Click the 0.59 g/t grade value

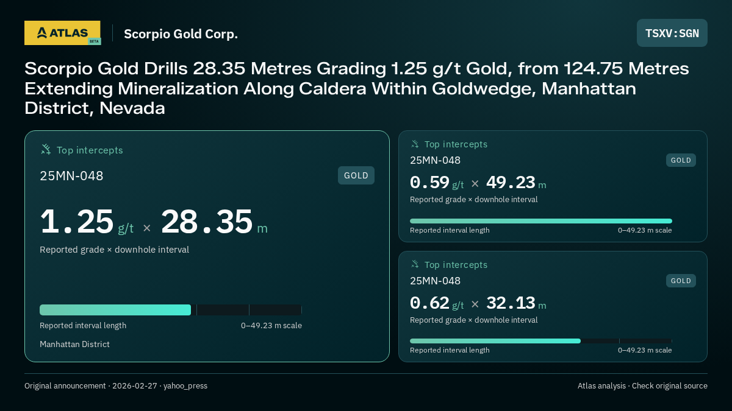[x=437, y=183]
